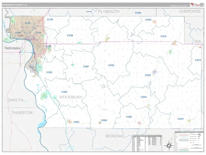Click the Nebraska state label
This screenshot has width=206, height=155.
pyautogui.click(x=13, y=48)
